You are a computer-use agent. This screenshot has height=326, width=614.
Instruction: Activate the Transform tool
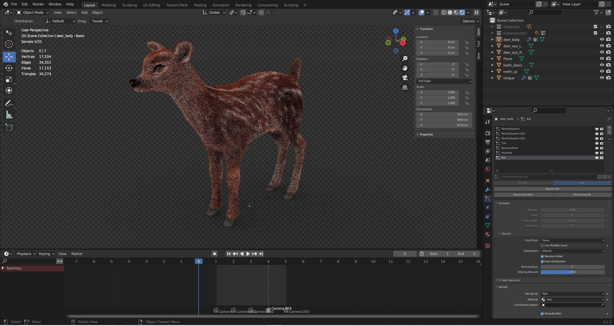pyautogui.click(x=9, y=91)
